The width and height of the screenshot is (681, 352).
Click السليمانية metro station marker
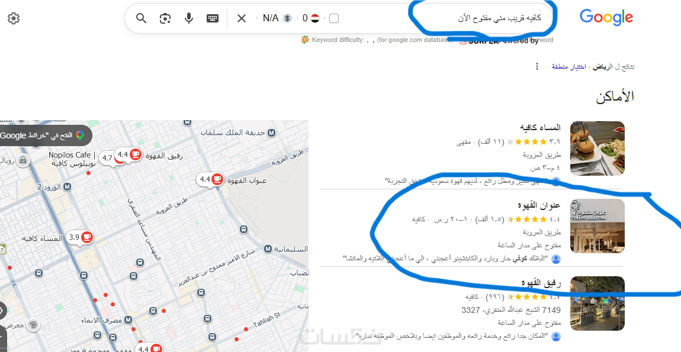268,249
